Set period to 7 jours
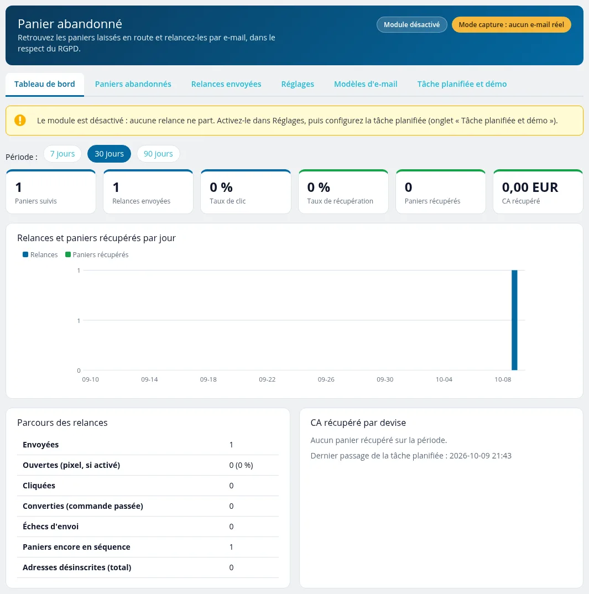The width and height of the screenshot is (589, 594). click(62, 154)
